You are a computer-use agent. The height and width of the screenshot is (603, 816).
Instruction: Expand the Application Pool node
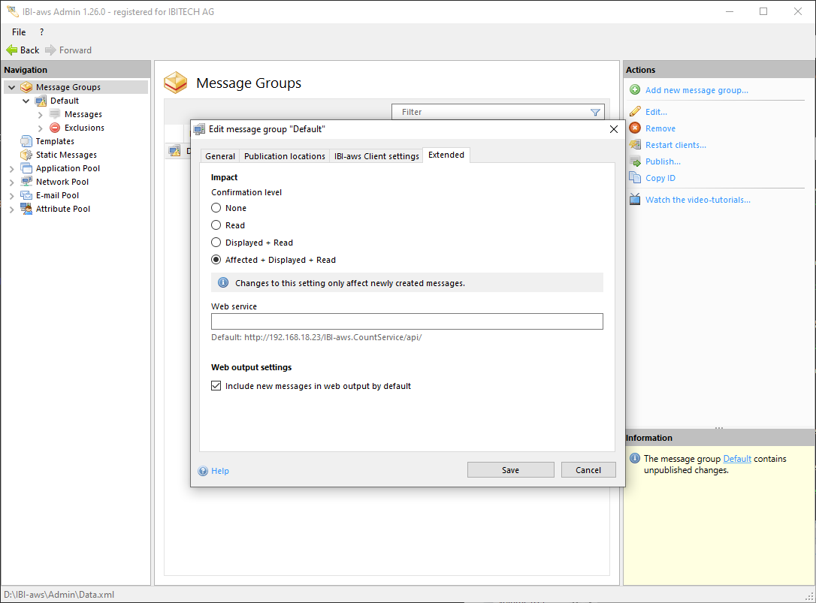pos(11,168)
